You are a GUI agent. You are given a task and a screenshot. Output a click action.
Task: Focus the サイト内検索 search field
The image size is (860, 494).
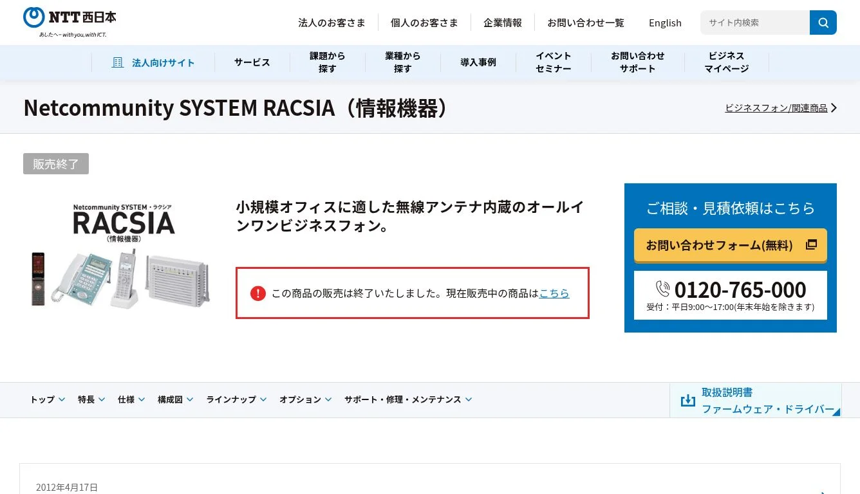[x=755, y=23]
